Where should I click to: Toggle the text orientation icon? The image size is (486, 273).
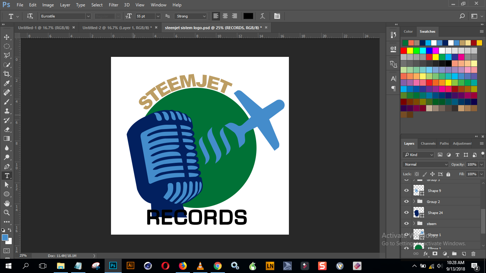[x=30, y=16]
